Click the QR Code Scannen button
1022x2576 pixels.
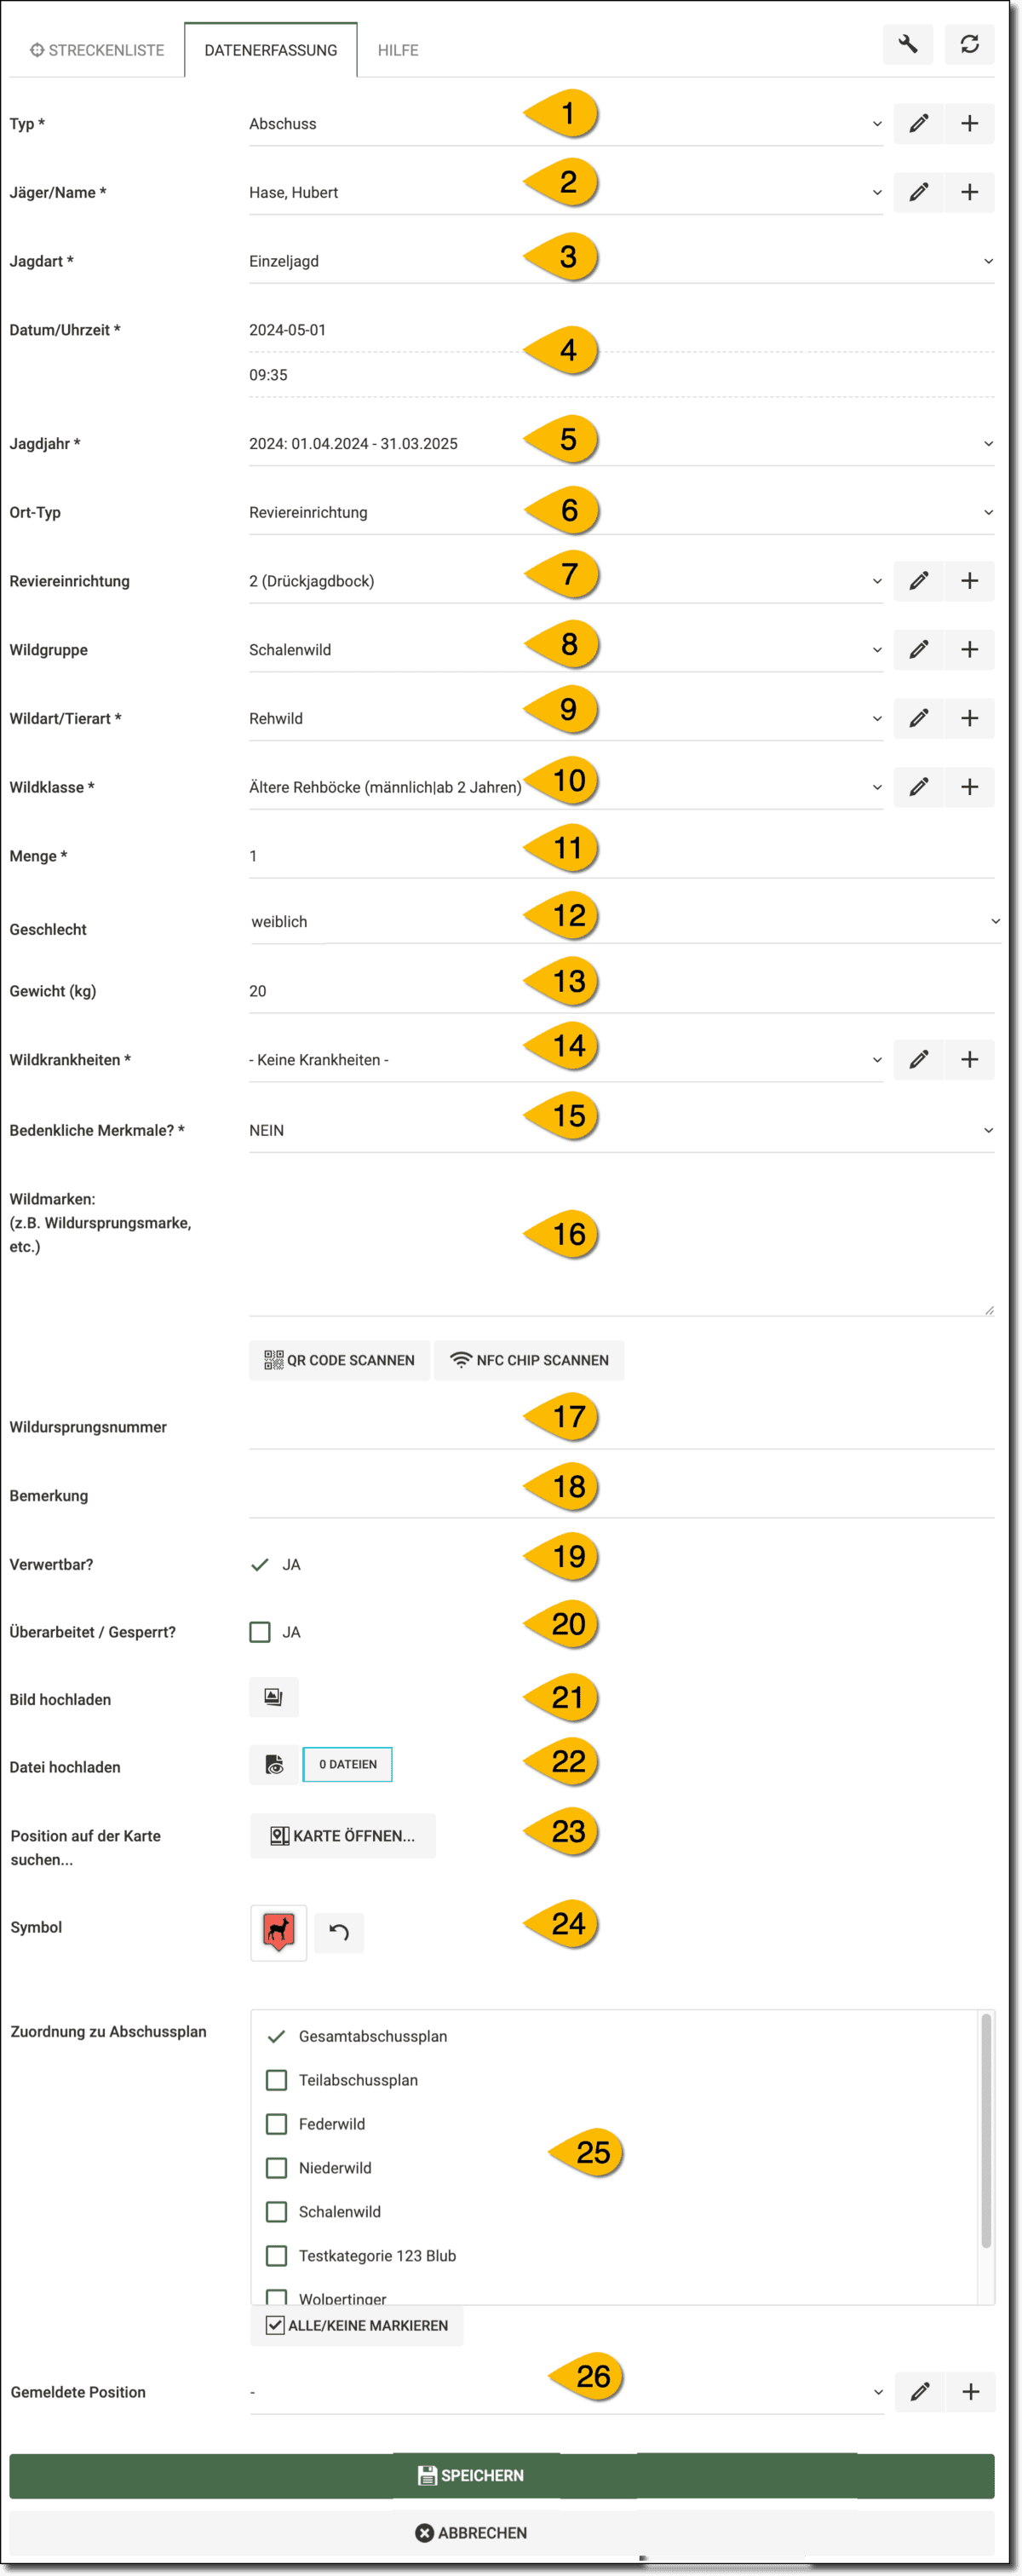pos(340,1360)
